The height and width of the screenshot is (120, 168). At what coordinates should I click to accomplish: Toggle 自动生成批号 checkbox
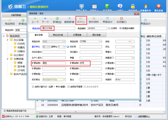pos(85,87)
